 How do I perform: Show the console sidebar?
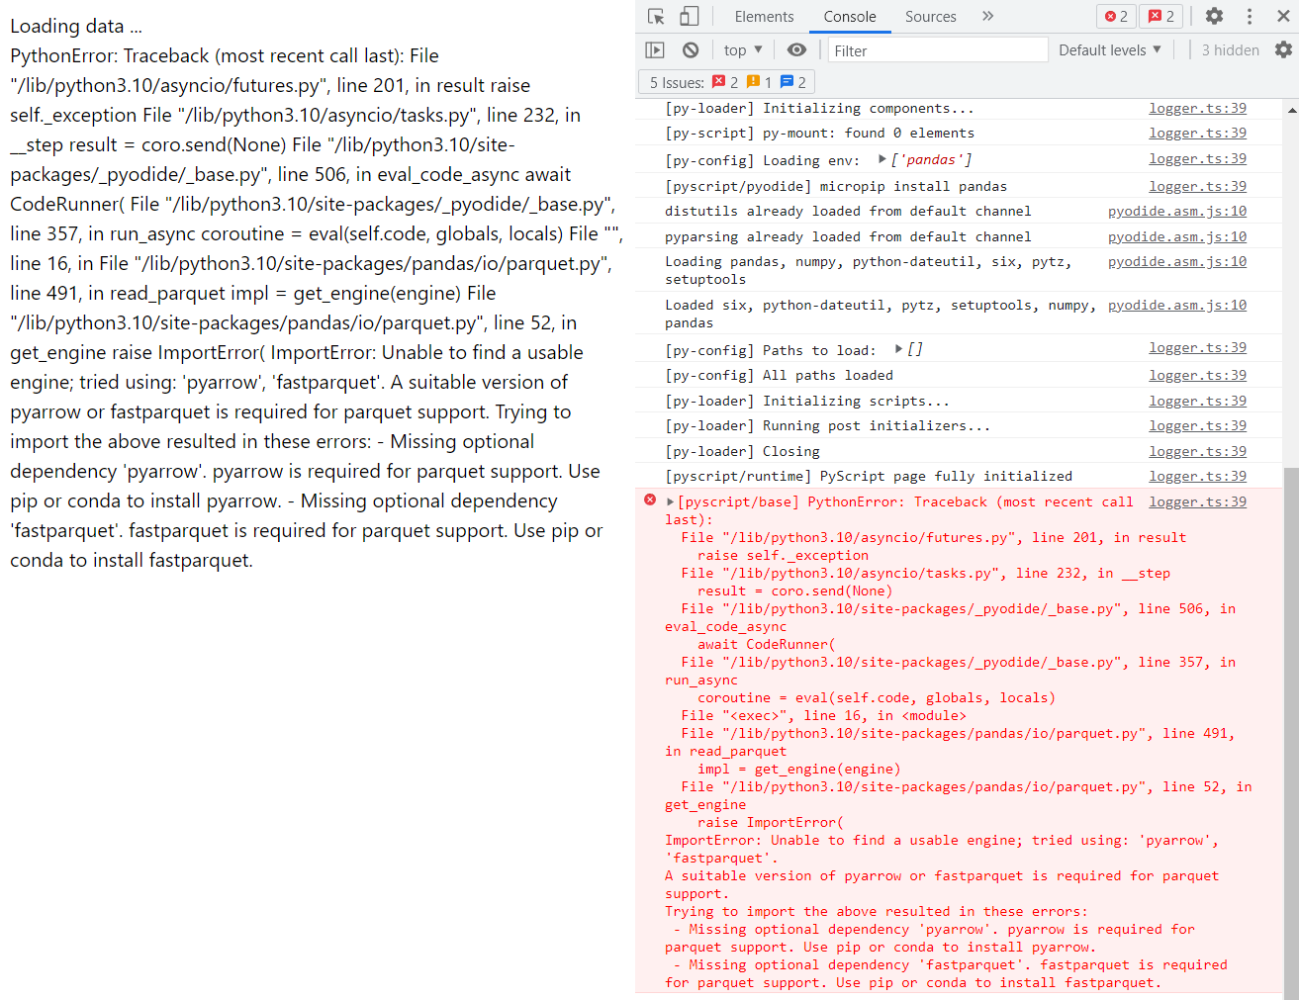click(655, 50)
